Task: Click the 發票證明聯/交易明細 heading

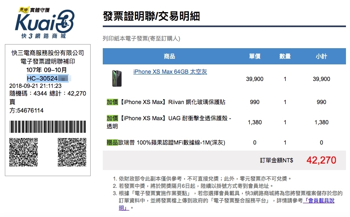Action: pyautogui.click(x=151, y=16)
